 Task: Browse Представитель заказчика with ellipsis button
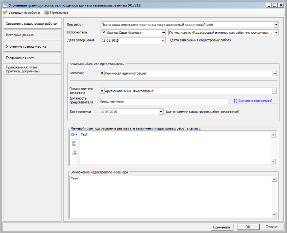(274, 91)
